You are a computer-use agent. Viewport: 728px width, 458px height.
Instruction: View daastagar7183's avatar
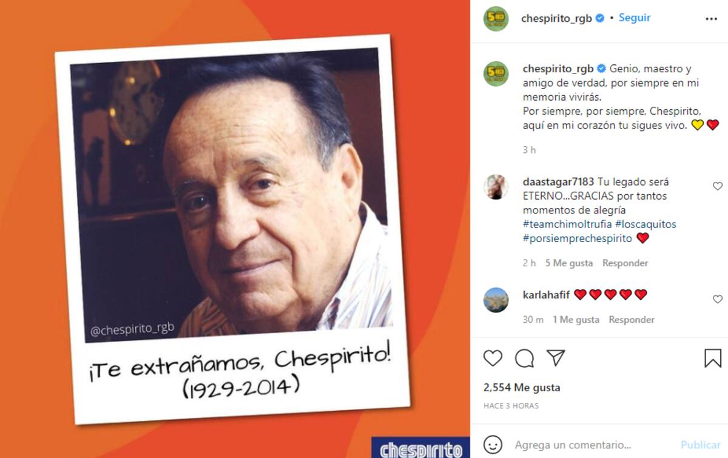point(496,187)
